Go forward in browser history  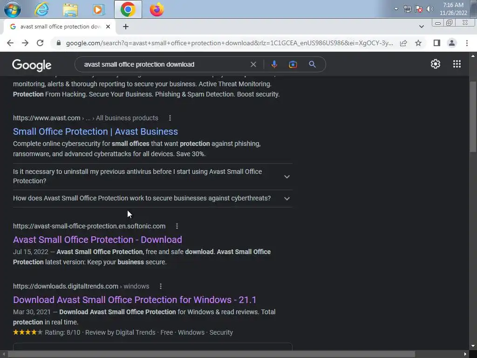pyautogui.click(x=25, y=43)
